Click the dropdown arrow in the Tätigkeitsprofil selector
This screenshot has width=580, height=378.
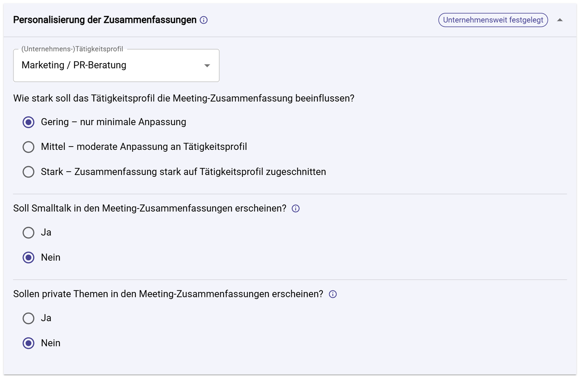click(207, 65)
